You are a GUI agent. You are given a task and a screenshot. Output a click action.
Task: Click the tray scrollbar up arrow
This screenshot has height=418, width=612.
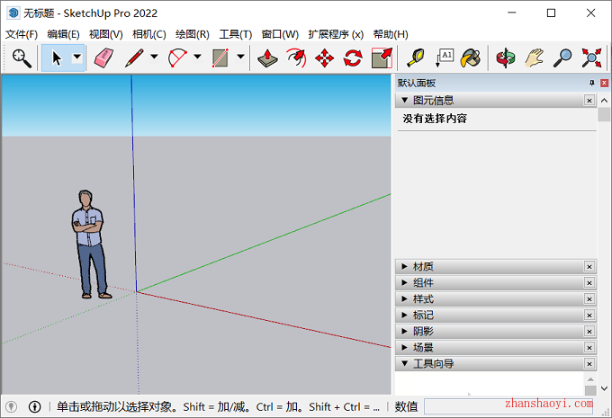604,101
